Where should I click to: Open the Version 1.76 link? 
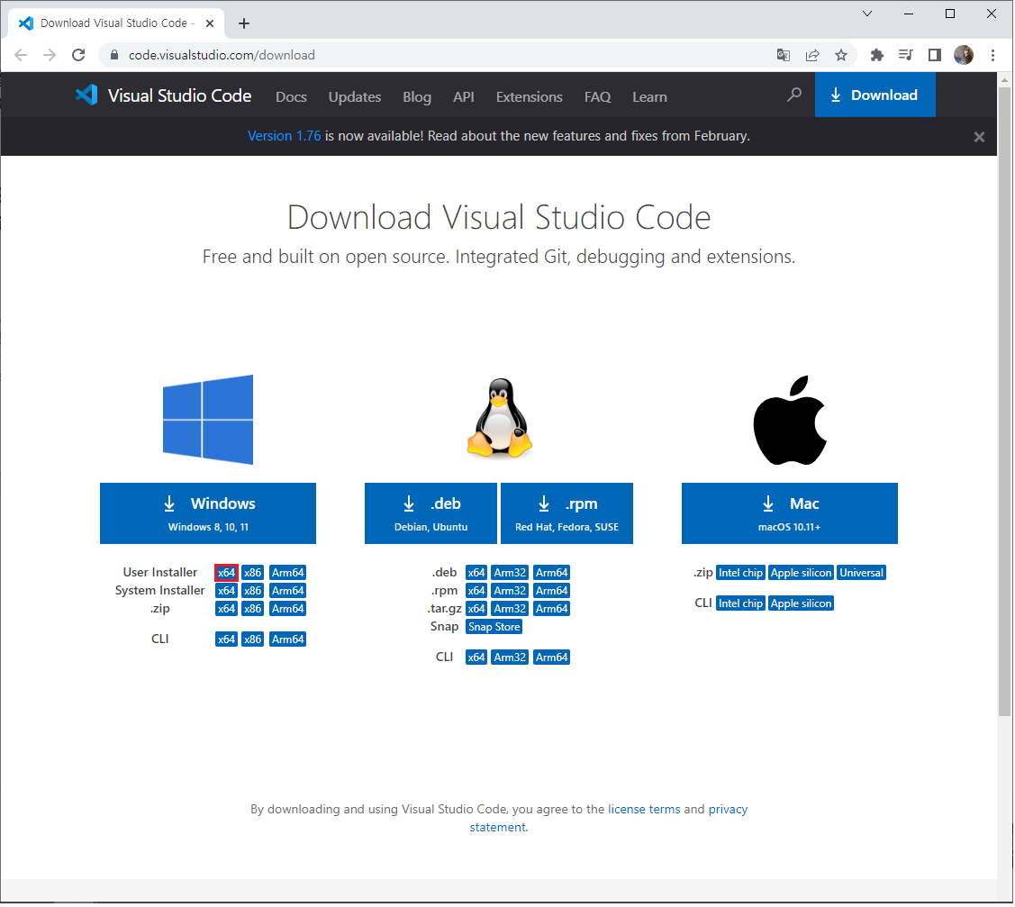click(285, 136)
